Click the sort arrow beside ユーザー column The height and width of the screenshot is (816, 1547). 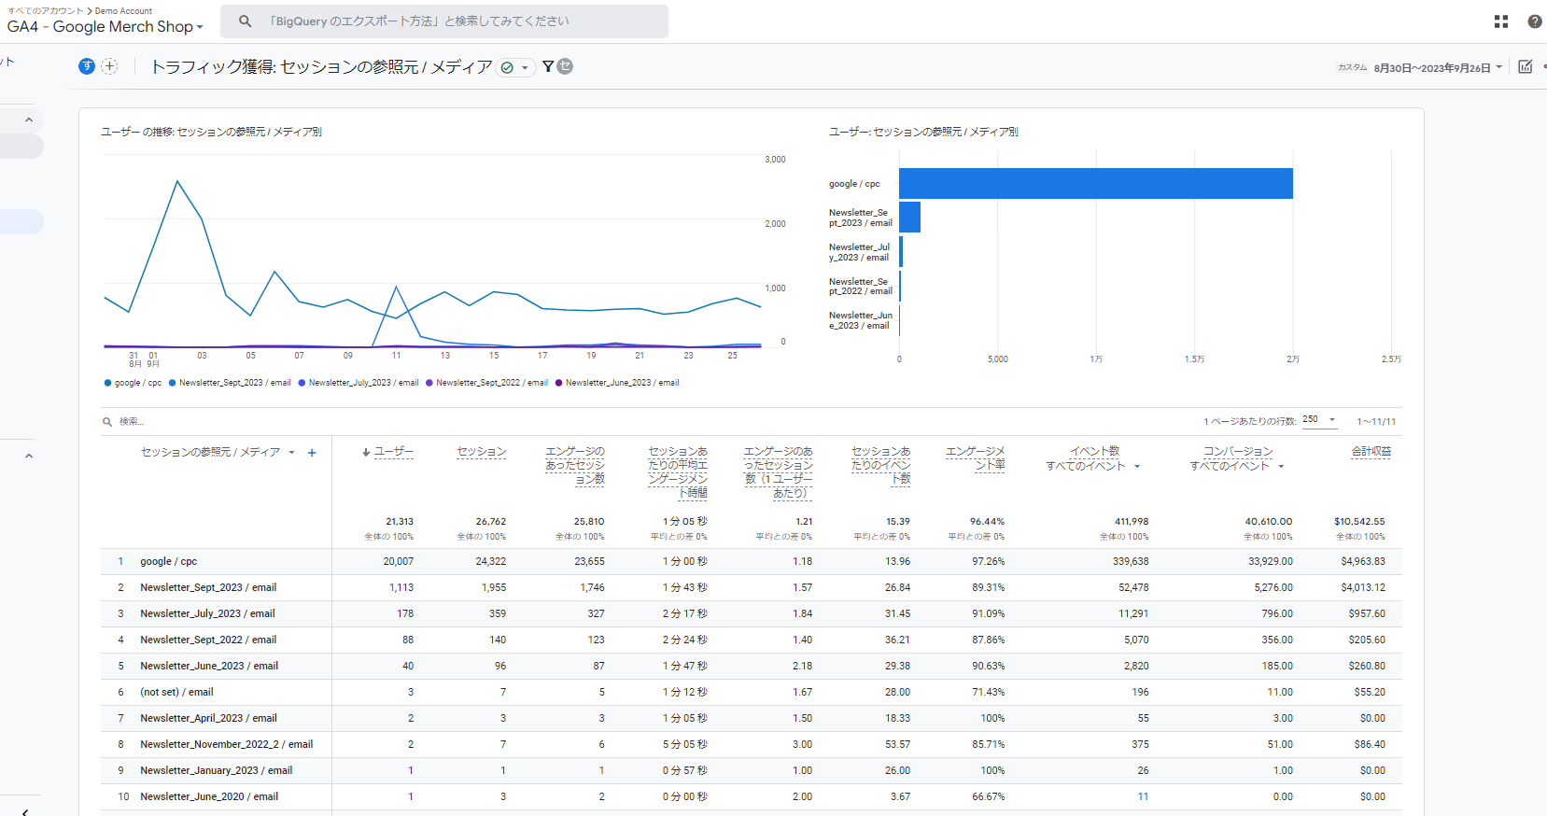coord(366,452)
